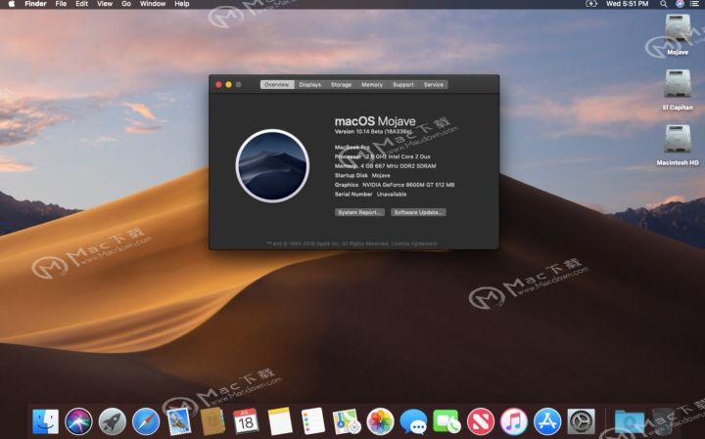This screenshot has width=705, height=439.
Task: Switch to the Support tab
Action: pos(402,84)
